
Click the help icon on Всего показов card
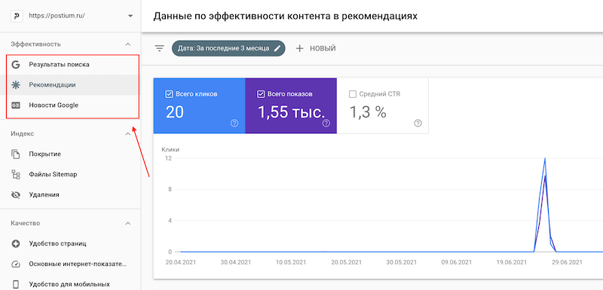click(326, 124)
